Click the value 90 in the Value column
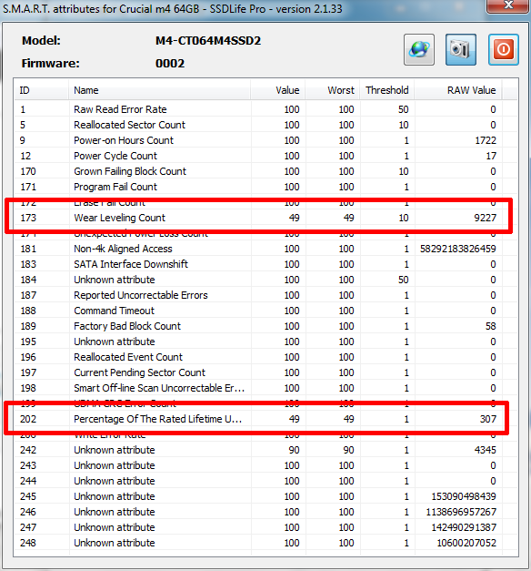531x571 pixels. [x=294, y=450]
